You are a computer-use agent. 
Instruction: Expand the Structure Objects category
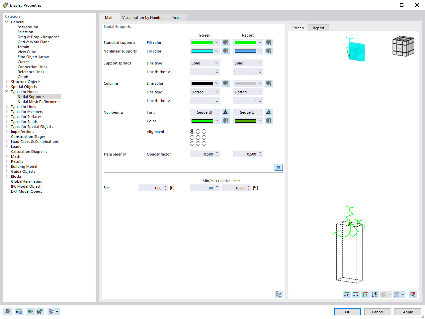6,81
